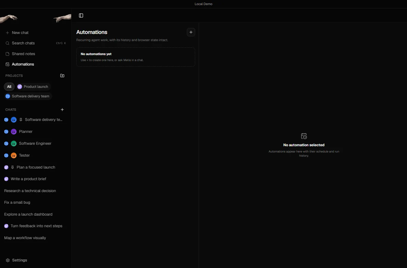Open the Write a product brief chat
Image resolution: width=407 pixels, height=268 pixels.
click(35, 179)
